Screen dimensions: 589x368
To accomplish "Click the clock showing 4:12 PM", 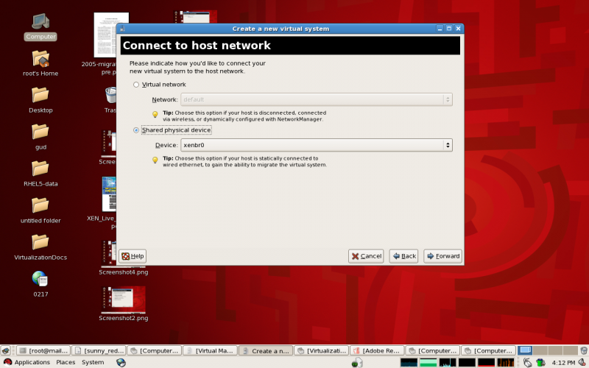I will pyautogui.click(x=563, y=362).
